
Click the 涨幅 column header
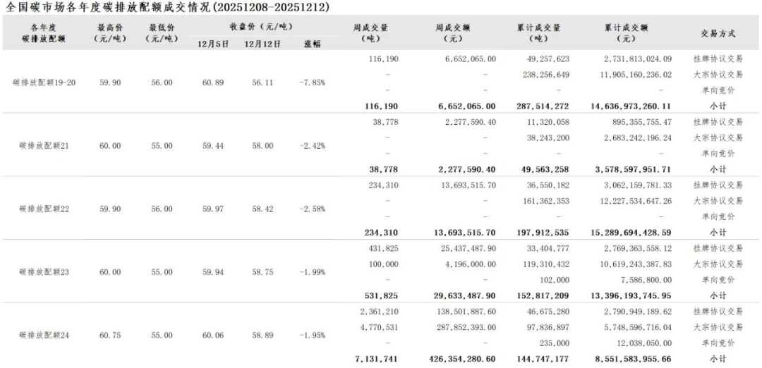point(312,44)
